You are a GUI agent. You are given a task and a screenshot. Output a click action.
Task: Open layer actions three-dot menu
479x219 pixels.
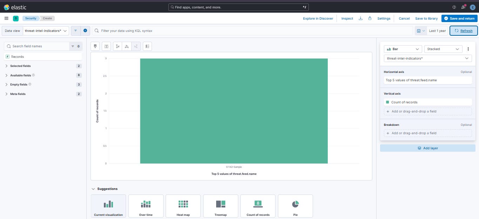[468, 49]
